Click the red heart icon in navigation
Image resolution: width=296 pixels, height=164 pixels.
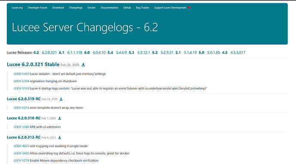tap(189, 8)
